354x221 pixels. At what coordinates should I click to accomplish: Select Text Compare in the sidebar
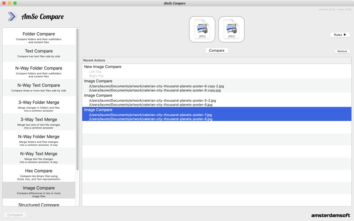tap(39, 53)
